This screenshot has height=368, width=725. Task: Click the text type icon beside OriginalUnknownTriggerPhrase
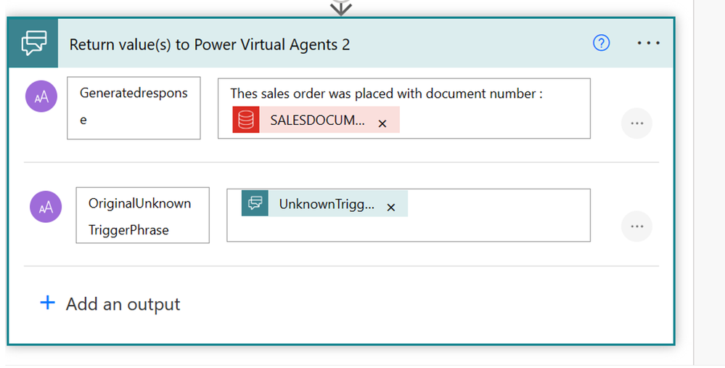pos(46,207)
